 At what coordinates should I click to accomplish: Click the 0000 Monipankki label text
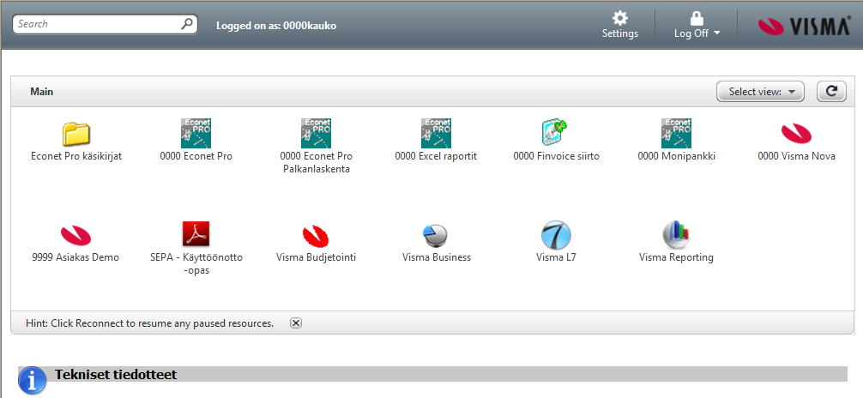pyautogui.click(x=677, y=156)
